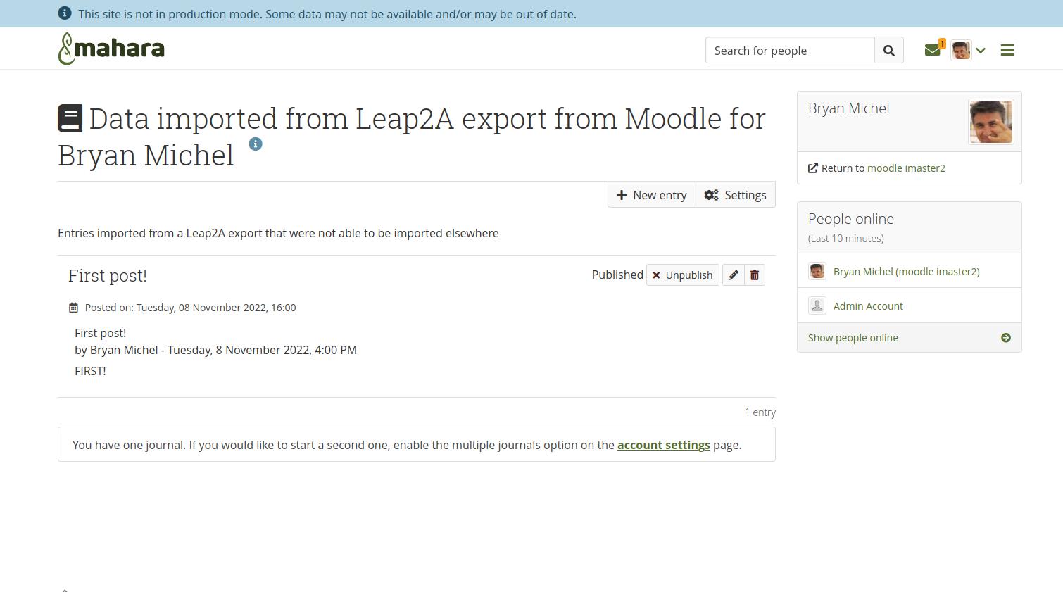Click in the Search for people field
This screenshot has height=592, width=1063.
coord(790,51)
